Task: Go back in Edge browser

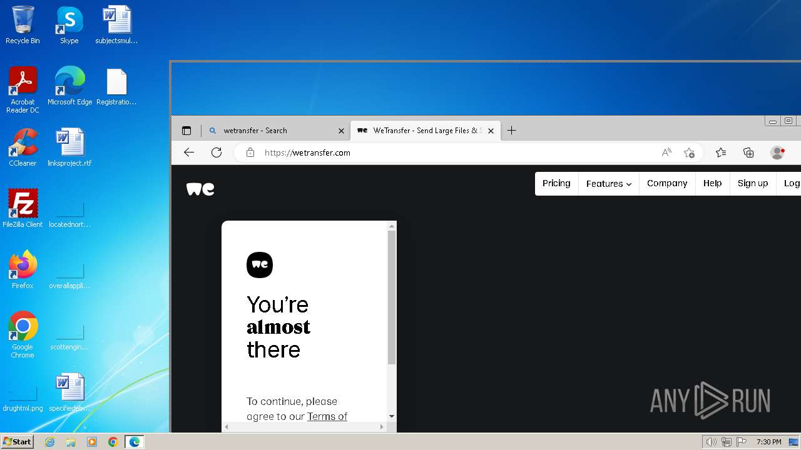Action: point(189,152)
